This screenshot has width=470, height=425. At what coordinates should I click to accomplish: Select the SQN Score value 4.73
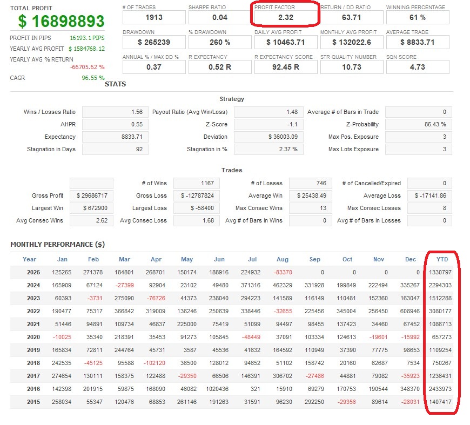click(418, 67)
